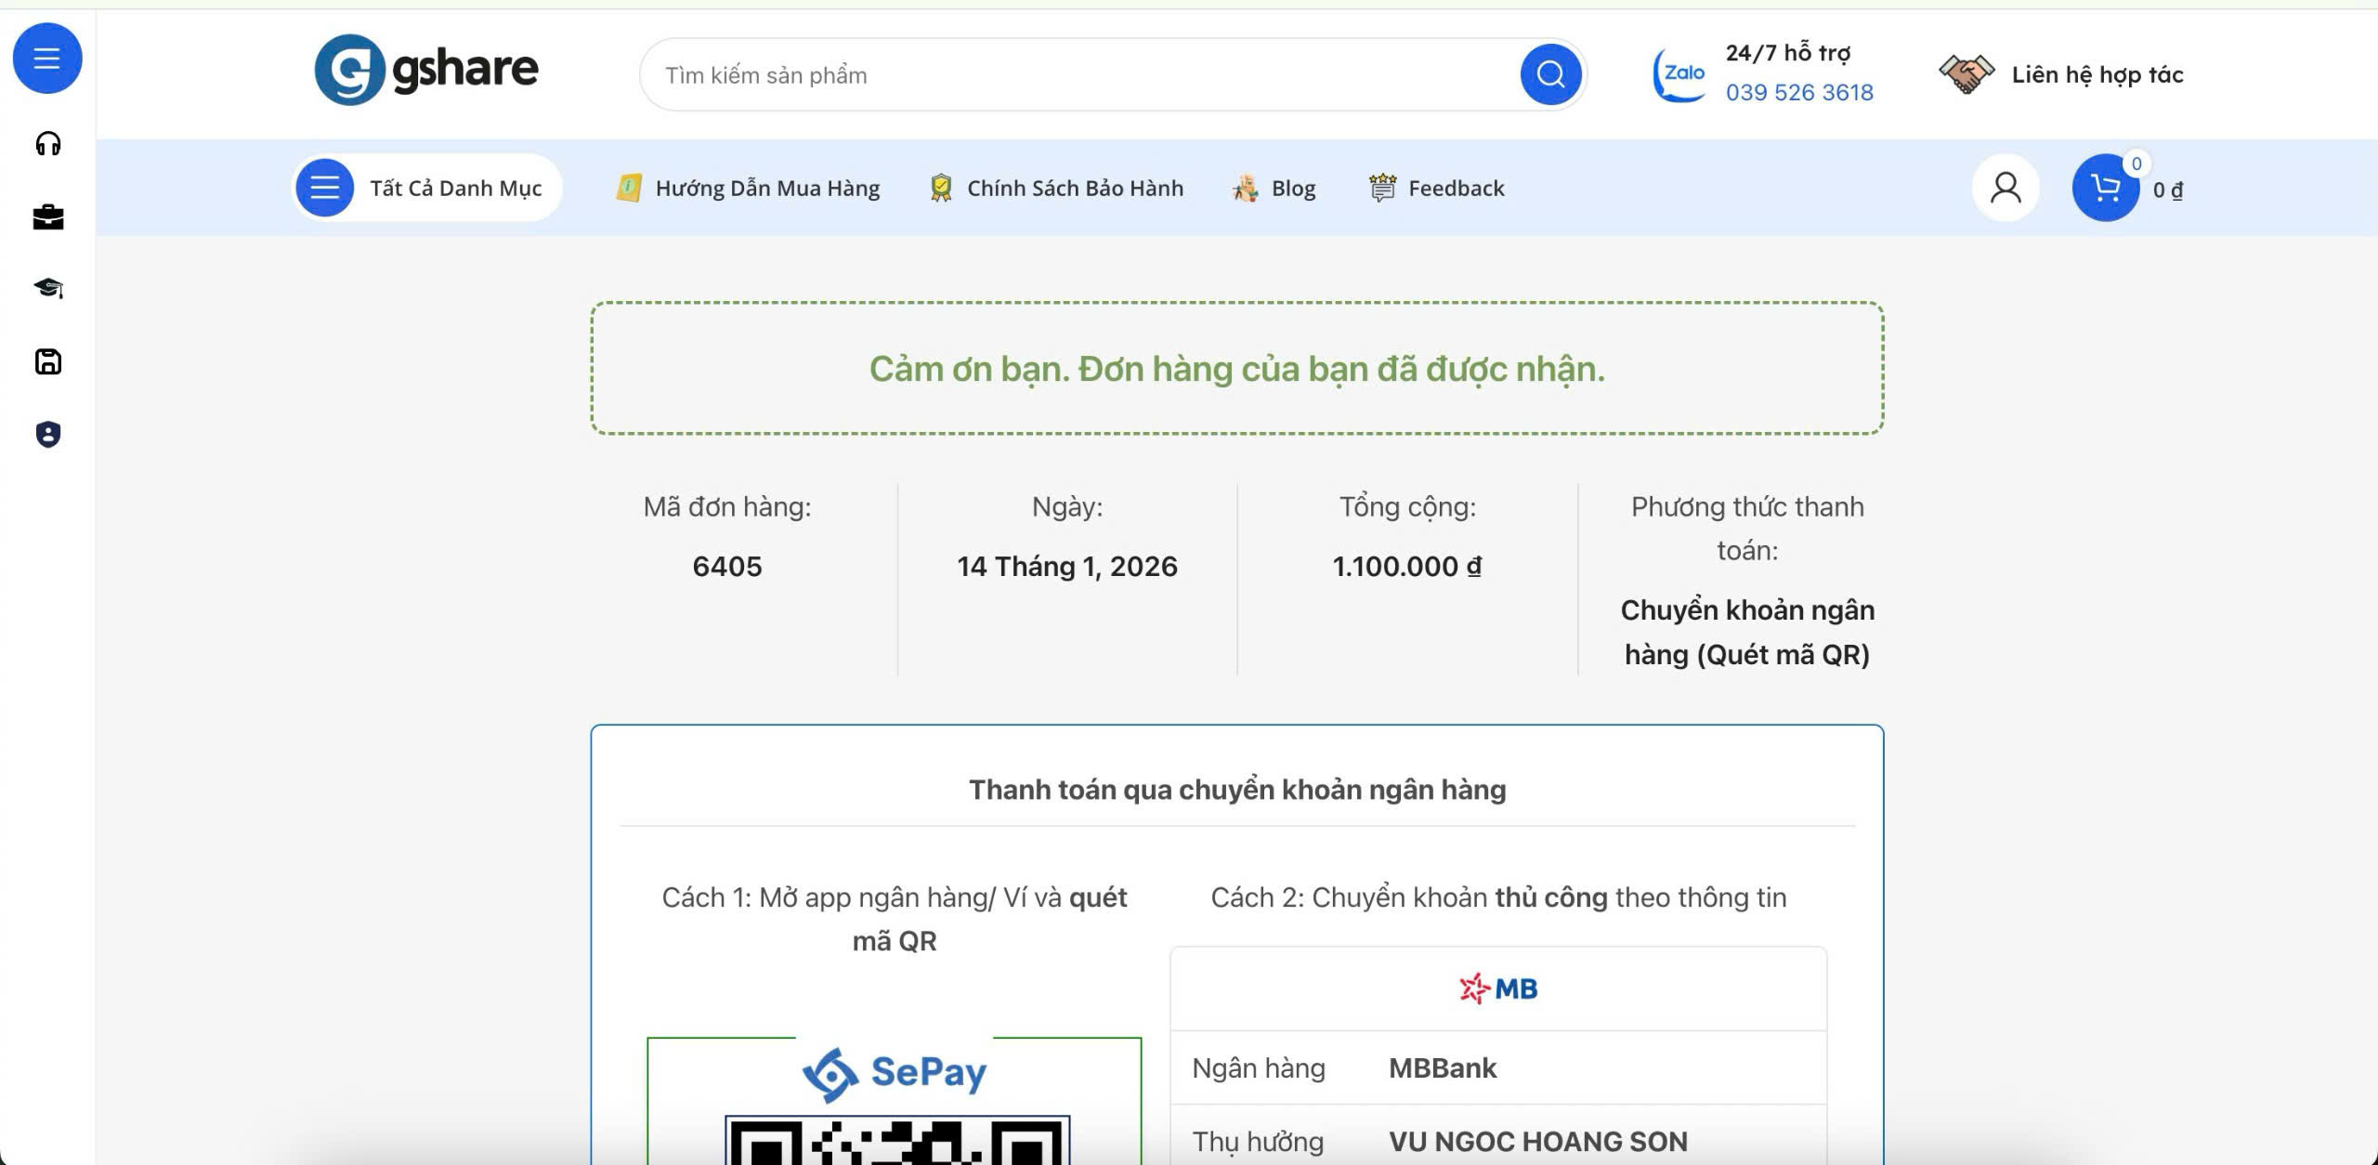
Task: Go to gshare homepage via logo
Action: (x=426, y=70)
